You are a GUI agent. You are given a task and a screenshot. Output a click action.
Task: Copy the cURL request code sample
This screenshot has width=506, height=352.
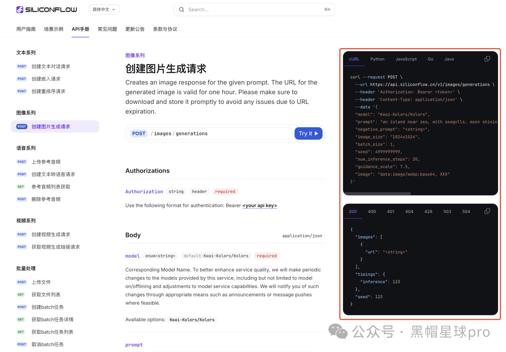(x=487, y=59)
